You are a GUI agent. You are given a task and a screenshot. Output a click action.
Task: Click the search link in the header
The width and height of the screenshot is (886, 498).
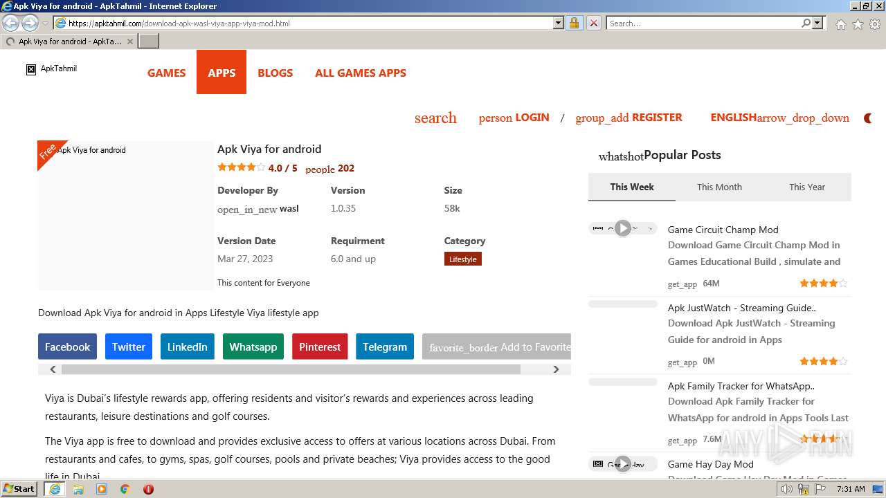[435, 118]
